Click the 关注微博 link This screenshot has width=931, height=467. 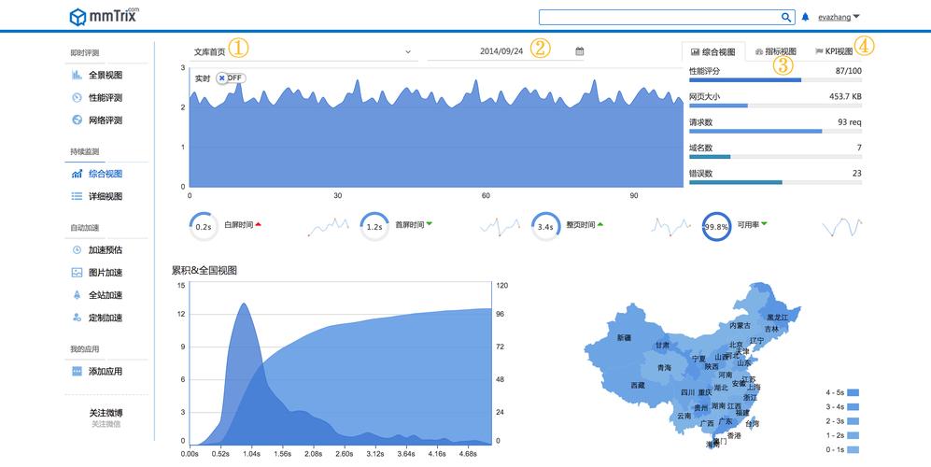(x=106, y=412)
